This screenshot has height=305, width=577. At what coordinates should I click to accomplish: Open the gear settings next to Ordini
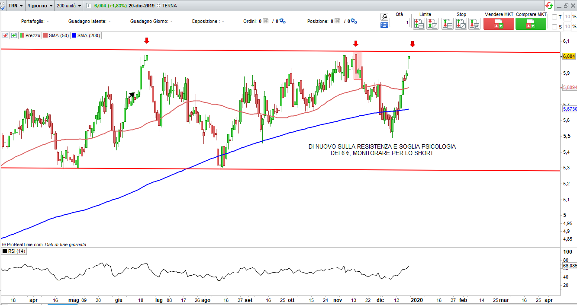[282, 21]
